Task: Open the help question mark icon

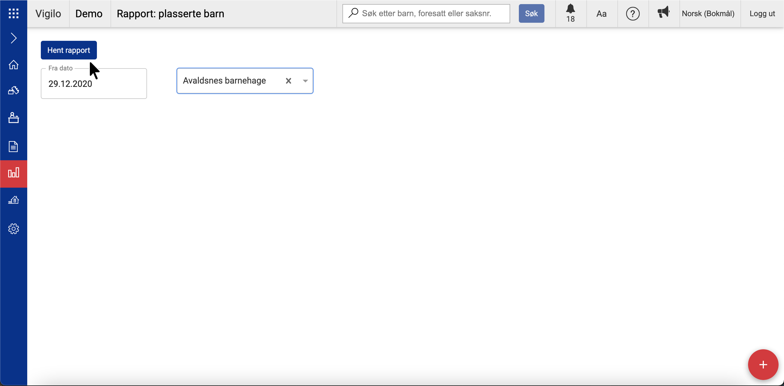Action: click(632, 14)
